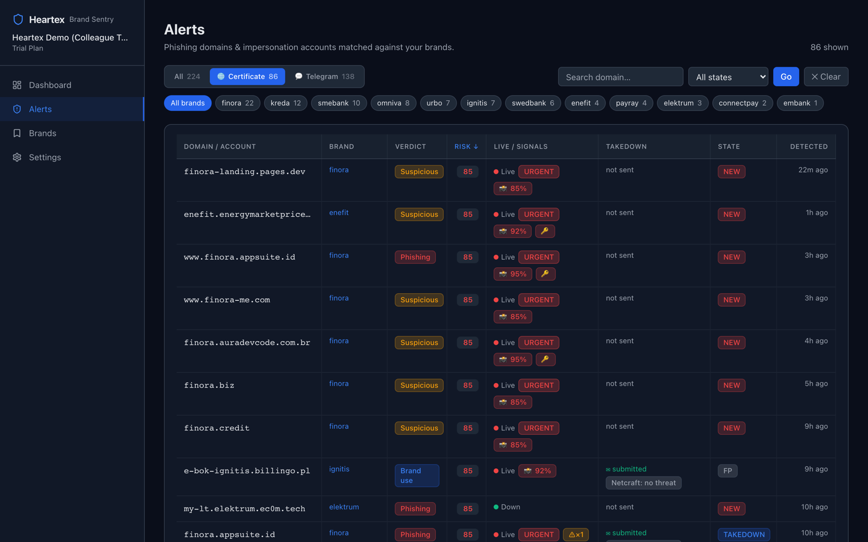Sort by the RISK column header
This screenshot has height=542, width=868.
point(466,147)
